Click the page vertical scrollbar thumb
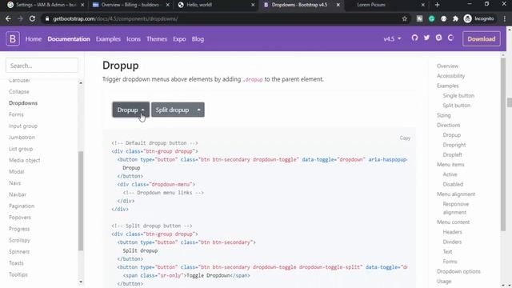This screenshot has height=288, width=512. tap(509, 102)
